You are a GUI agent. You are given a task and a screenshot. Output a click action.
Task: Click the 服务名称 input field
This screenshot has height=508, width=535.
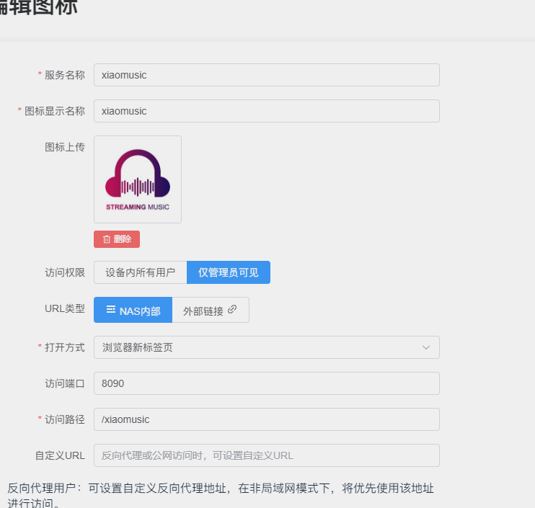(x=267, y=75)
